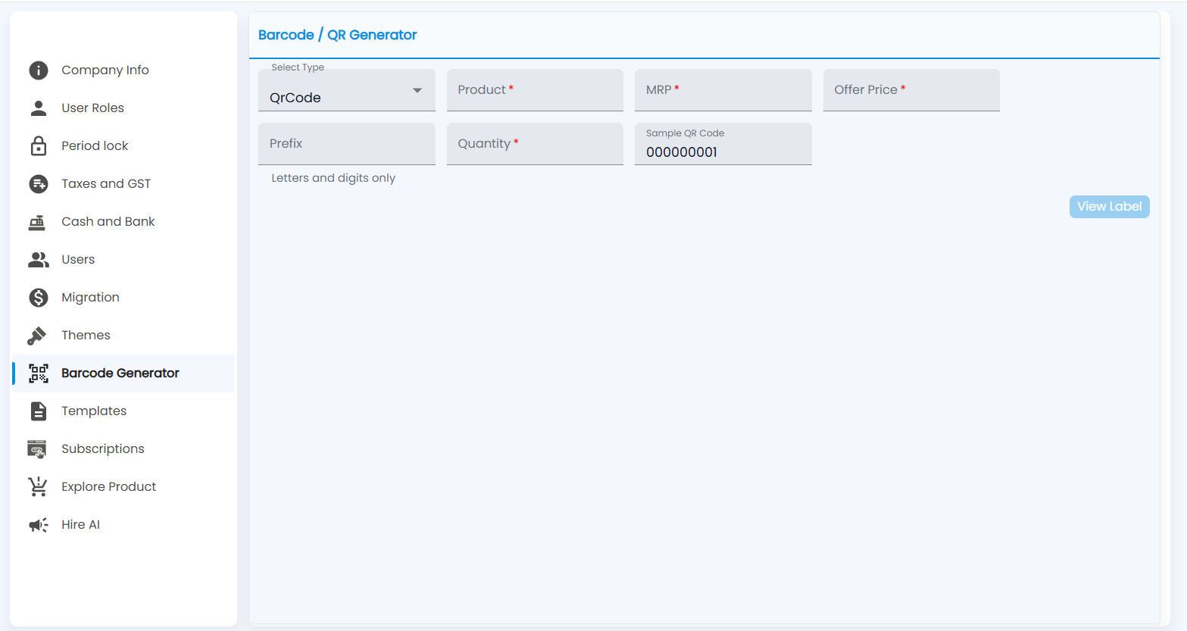1187x631 pixels.
Task: Click the Hire AI megaphone icon
Action: tap(39, 525)
